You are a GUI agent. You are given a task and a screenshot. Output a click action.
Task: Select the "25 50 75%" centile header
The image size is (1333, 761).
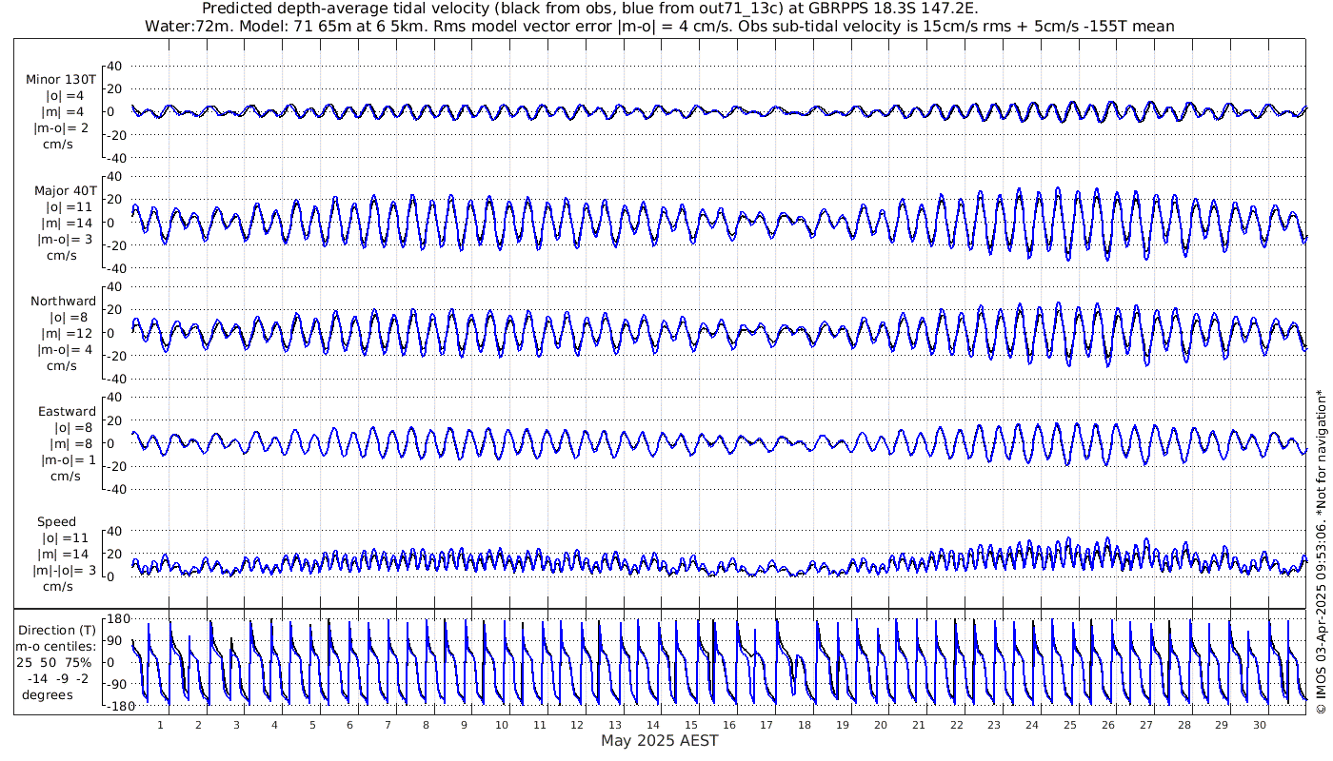click(x=56, y=663)
